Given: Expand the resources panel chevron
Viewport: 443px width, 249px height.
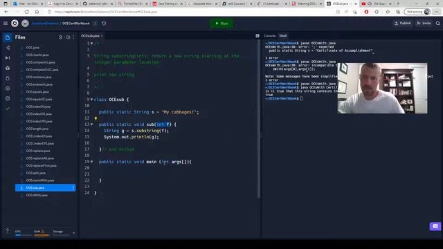Looking at the screenshot, I should (x=74, y=233).
